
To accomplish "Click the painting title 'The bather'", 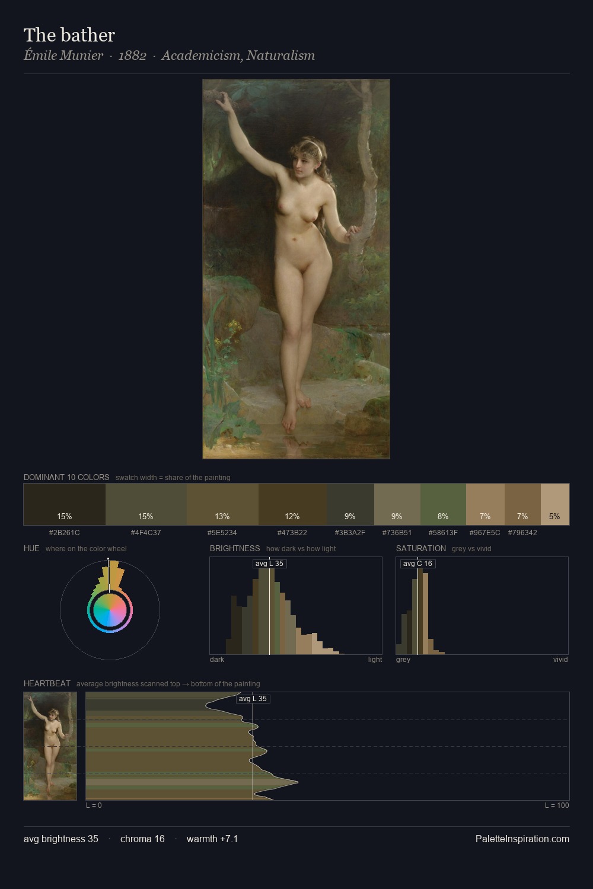I will (x=69, y=35).
